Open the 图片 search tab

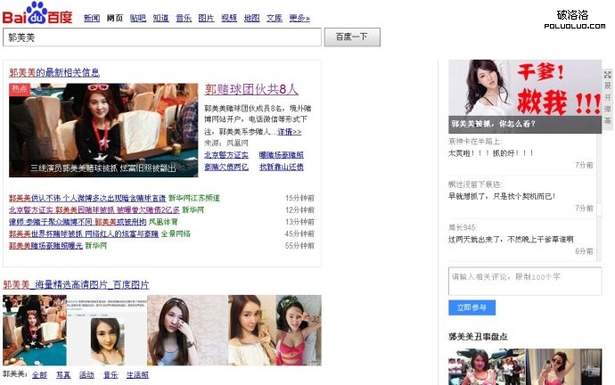(x=206, y=18)
